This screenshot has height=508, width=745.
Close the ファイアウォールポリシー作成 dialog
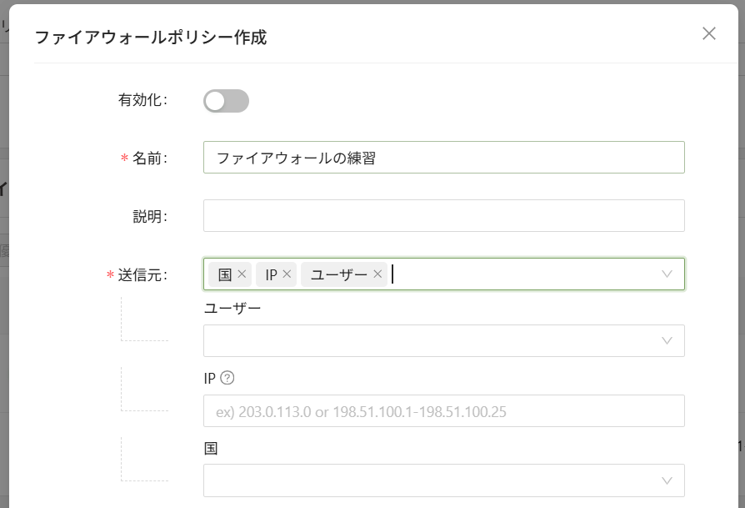pyautogui.click(x=709, y=33)
